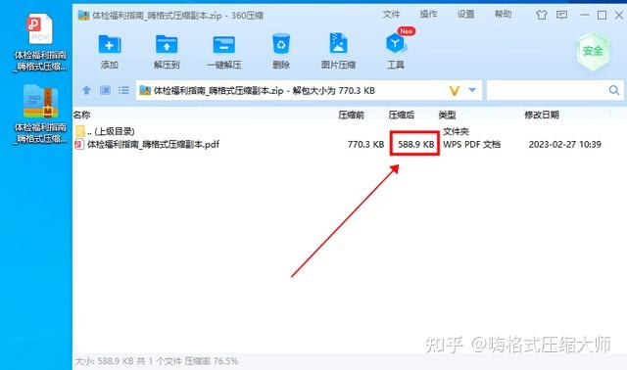Click the skin (shirt) icon in title bar
The height and width of the screenshot is (370, 627).
[x=542, y=16]
